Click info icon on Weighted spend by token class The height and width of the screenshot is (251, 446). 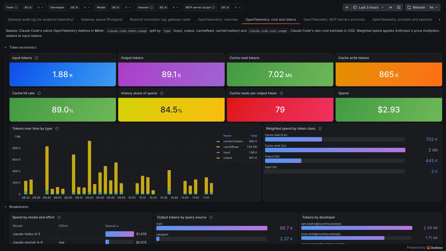(x=320, y=129)
